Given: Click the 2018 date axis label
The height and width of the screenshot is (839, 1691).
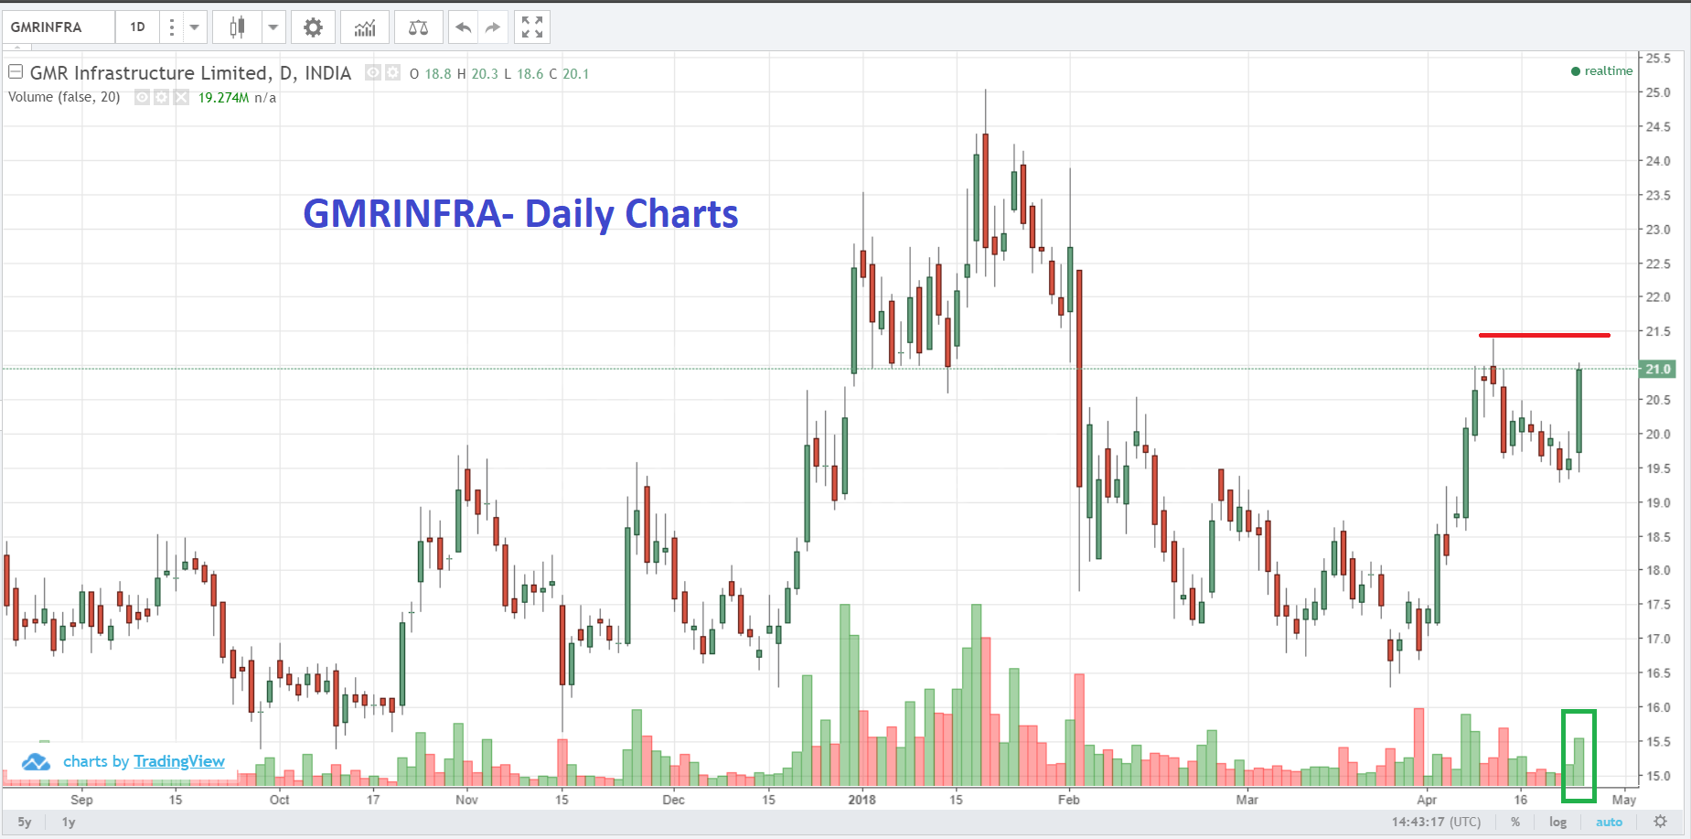Looking at the screenshot, I should (x=862, y=800).
